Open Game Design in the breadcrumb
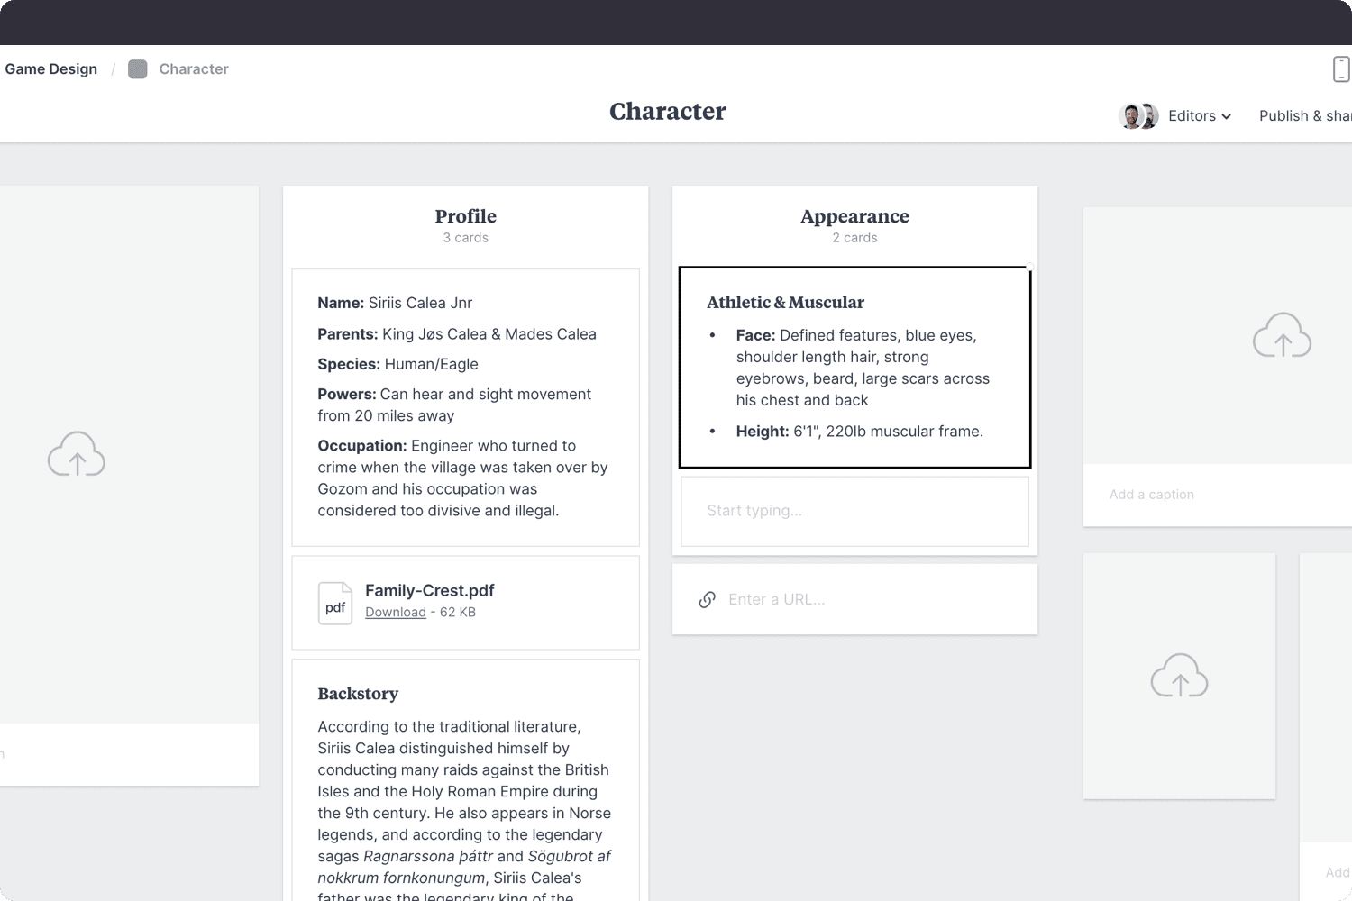The width and height of the screenshot is (1352, 901). [x=51, y=69]
